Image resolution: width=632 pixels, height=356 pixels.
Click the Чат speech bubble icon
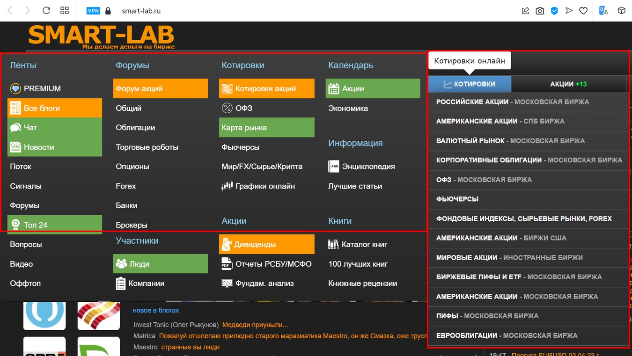(15, 127)
